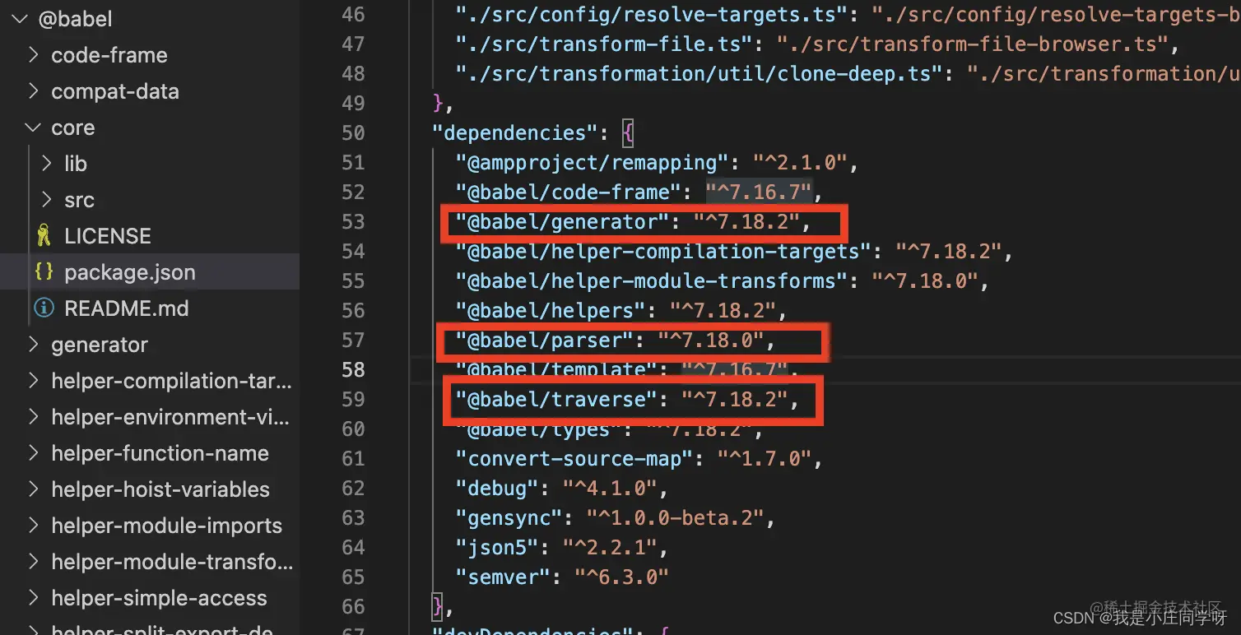Click "@babel/parser" dependency name
Viewport: 1241px width, 635px height.
[x=545, y=340]
